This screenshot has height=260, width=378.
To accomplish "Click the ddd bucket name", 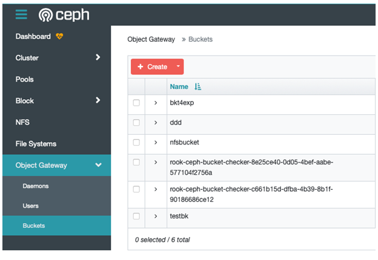I will (176, 123).
